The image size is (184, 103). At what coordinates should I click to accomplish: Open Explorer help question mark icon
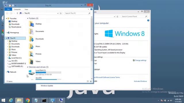[x=91, y=9]
